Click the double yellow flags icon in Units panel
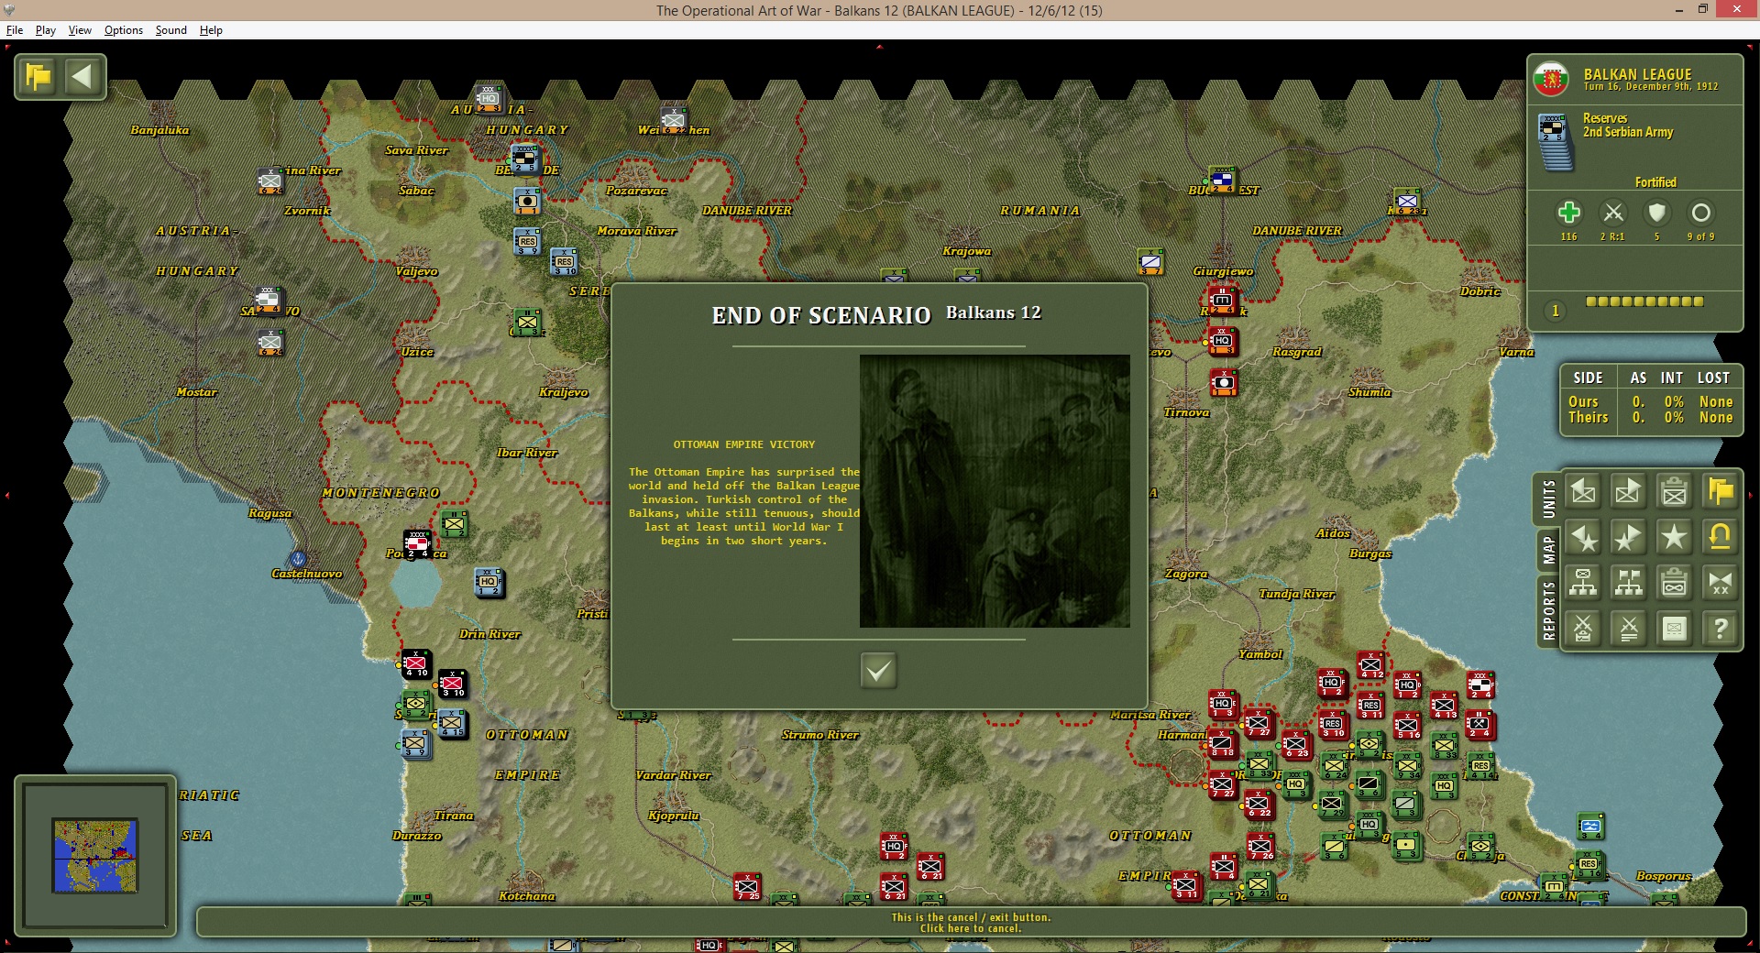 [1721, 492]
